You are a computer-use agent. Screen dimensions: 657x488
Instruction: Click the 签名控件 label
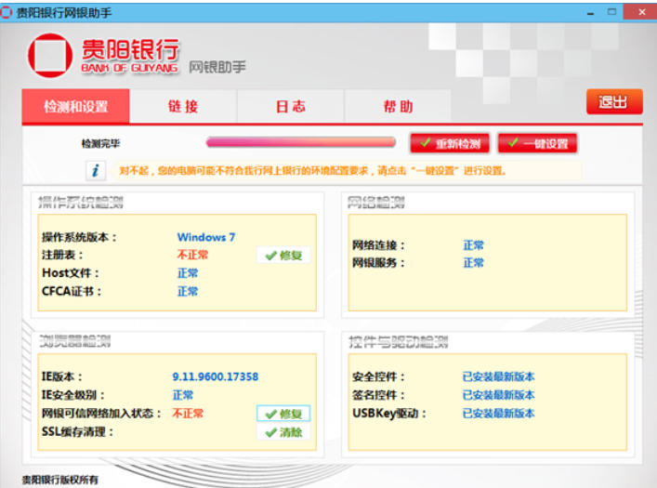pyautogui.click(x=379, y=395)
